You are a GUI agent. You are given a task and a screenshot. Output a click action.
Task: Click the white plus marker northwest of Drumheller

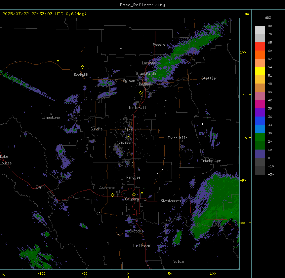202,124
